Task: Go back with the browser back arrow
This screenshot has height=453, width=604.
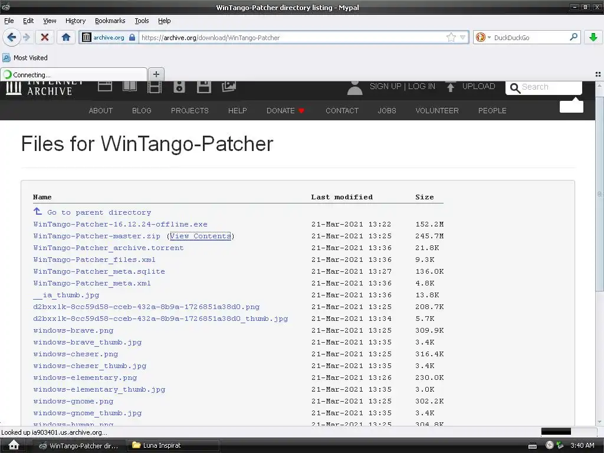Action: pos(12,37)
